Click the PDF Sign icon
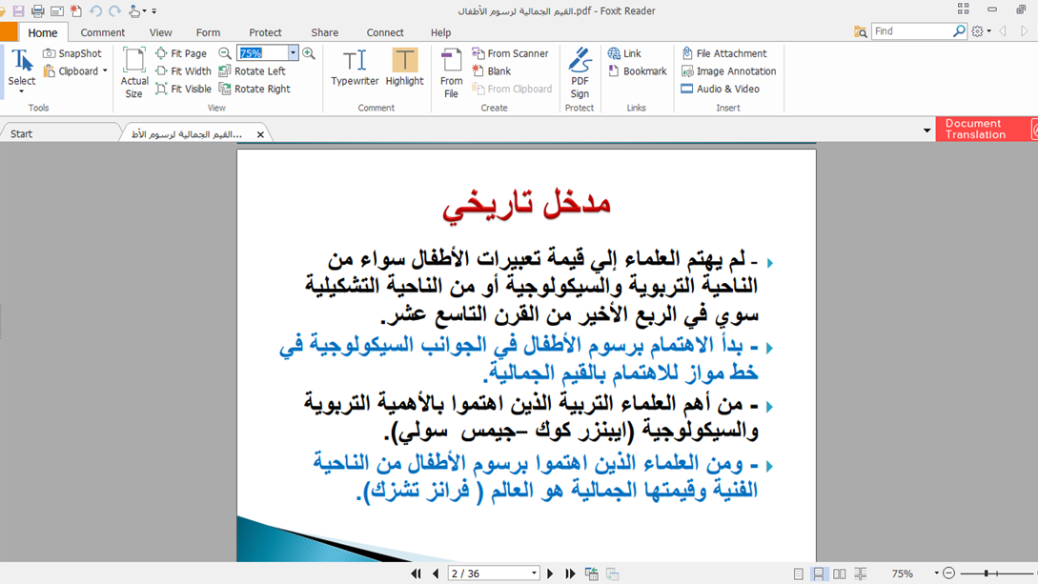 coord(580,71)
